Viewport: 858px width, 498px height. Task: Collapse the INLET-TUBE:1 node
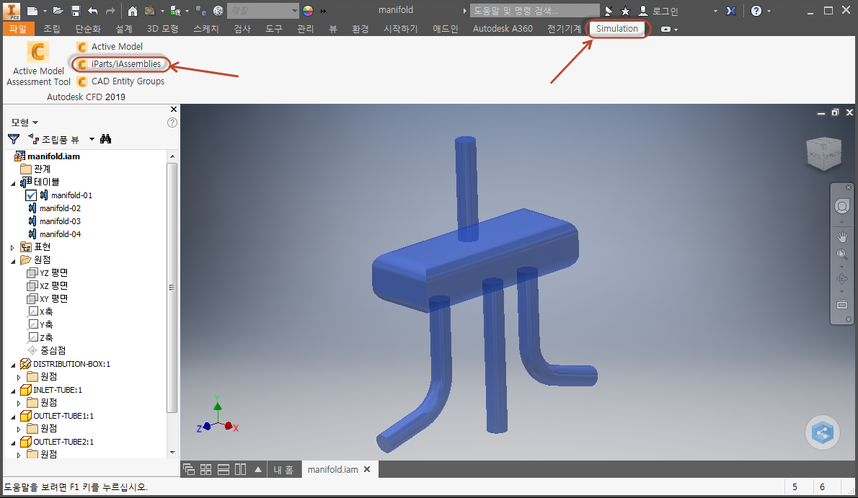(13, 391)
